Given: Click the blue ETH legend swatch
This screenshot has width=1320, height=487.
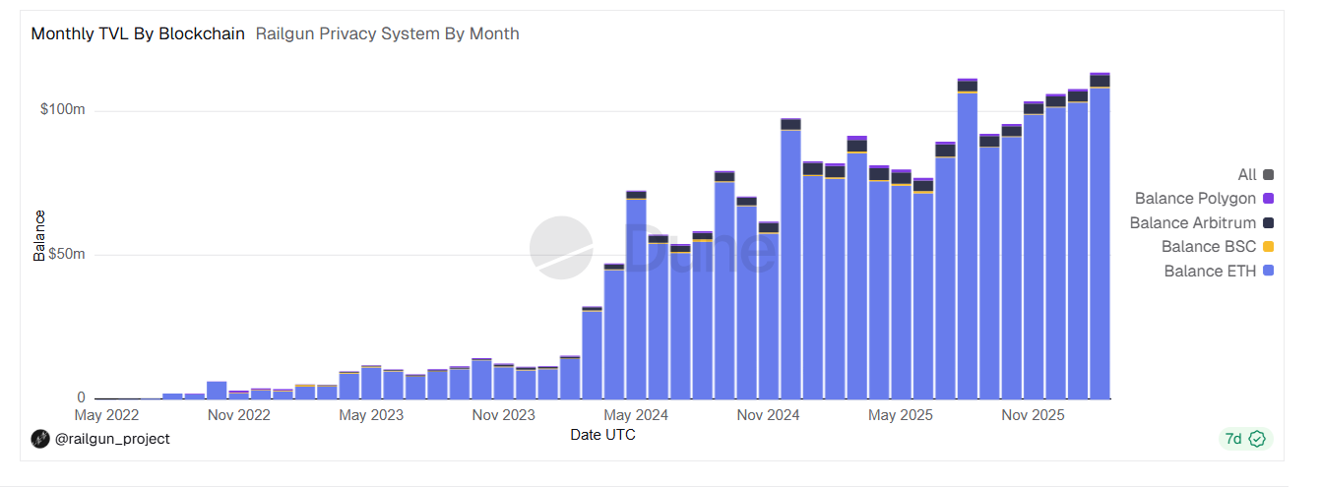Looking at the screenshot, I should (x=1269, y=272).
